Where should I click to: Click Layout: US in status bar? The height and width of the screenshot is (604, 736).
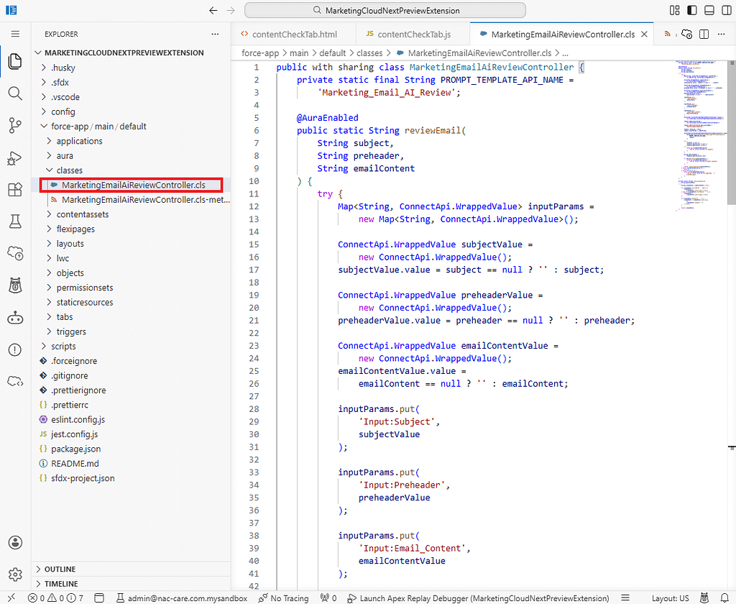click(671, 598)
